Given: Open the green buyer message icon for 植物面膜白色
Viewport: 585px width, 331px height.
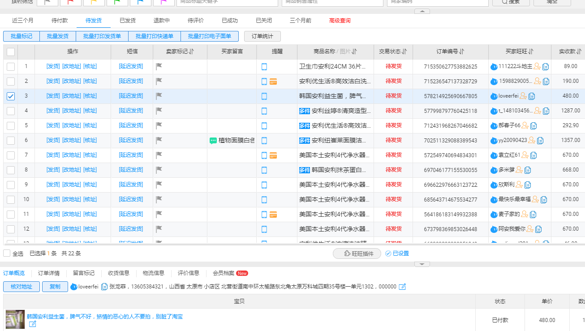Looking at the screenshot, I should [x=213, y=141].
